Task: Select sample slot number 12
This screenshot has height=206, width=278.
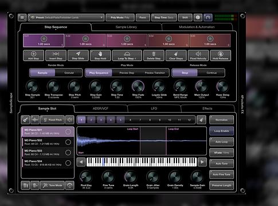Action: click(189, 120)
